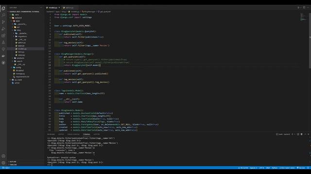
Task: Collapse the apps folder in Explorer
Action: point(17,21)
